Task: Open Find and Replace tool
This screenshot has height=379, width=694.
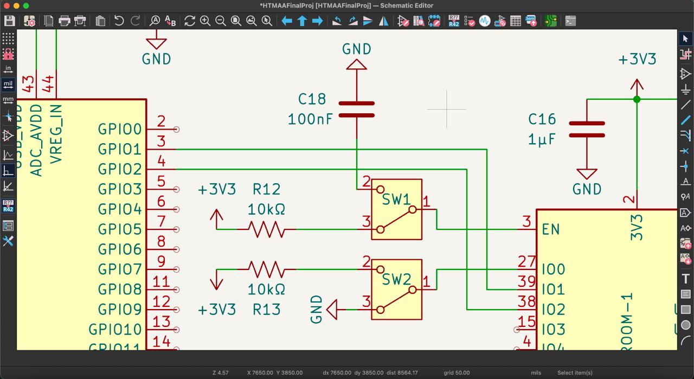Action: tap(170, 21)
